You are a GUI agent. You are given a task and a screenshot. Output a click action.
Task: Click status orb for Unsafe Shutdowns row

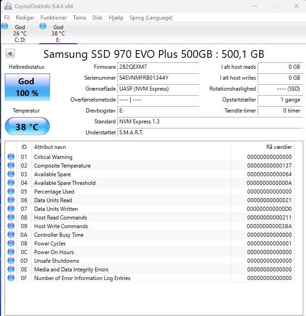11,261
